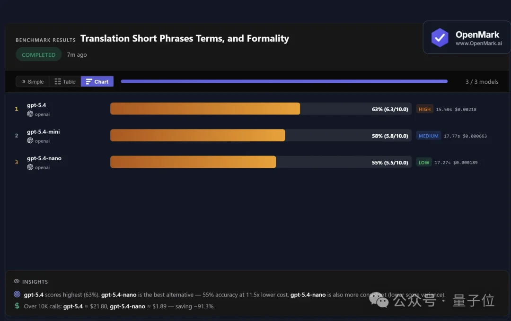Click the green dollar sign icon
This screenshot has height=321, width=511.
[x=17, y=306]
